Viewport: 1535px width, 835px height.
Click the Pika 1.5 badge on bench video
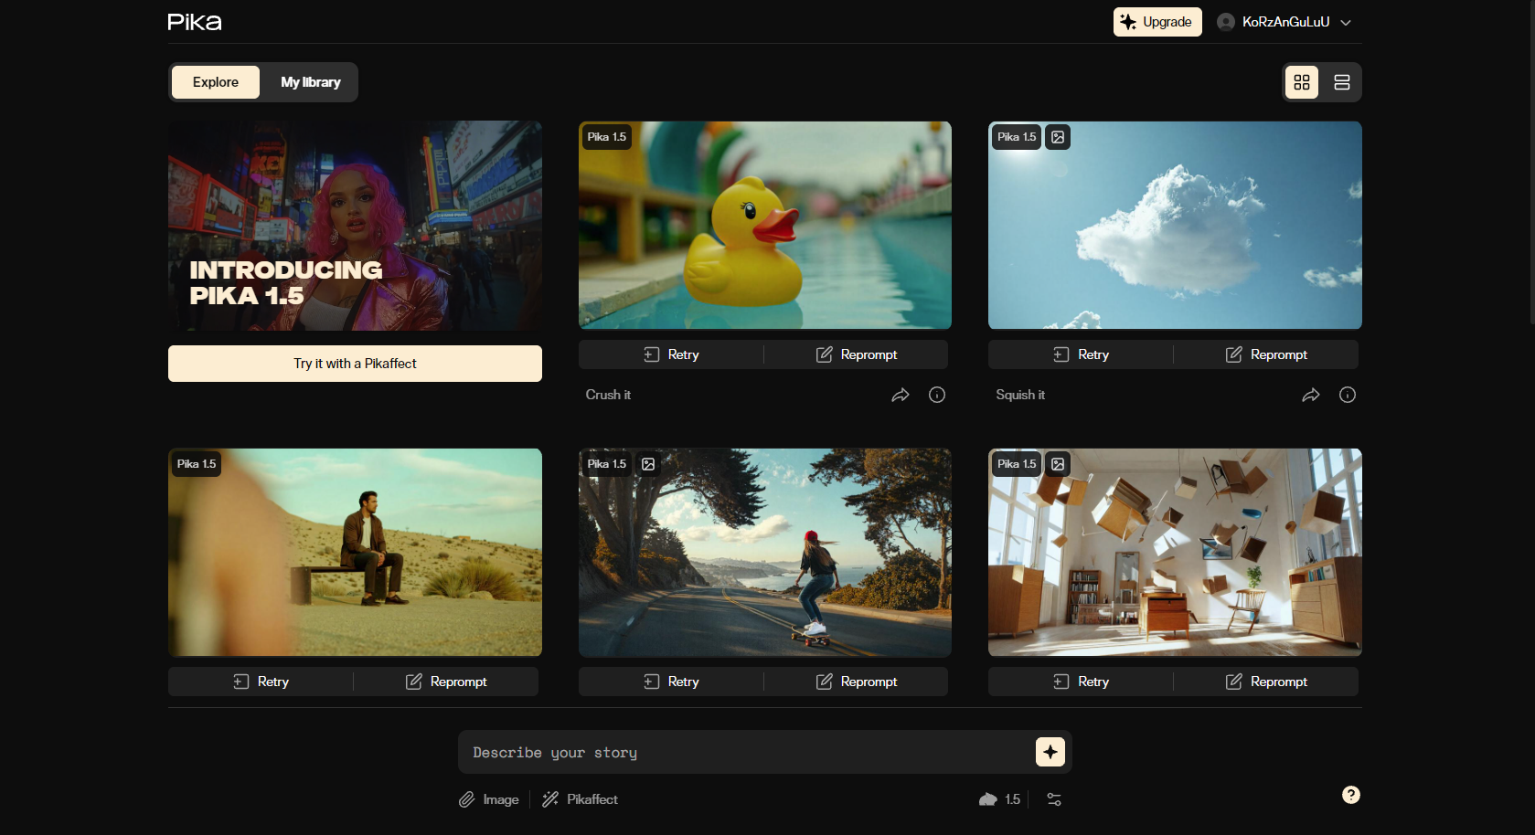click(x=197, y=464)
